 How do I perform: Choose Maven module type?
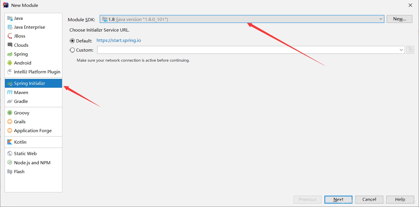tap(33, 92)
